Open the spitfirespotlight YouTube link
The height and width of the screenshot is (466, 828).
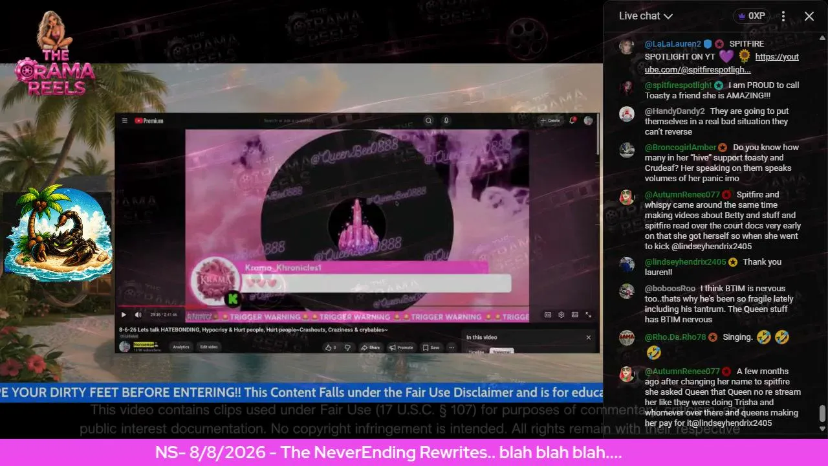tap(722, 63)
